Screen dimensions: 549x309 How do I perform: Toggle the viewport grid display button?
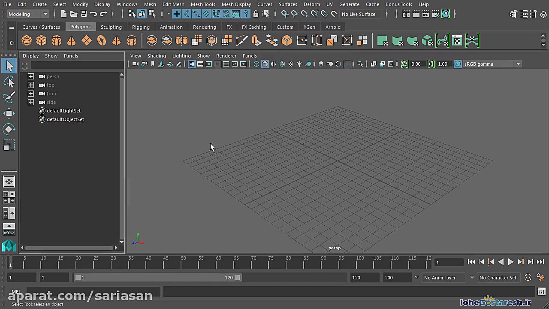tap(192, 64)
